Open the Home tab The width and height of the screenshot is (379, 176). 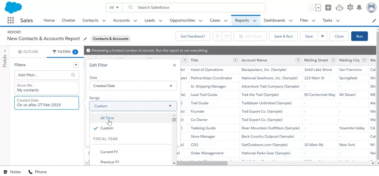[49, 20]
